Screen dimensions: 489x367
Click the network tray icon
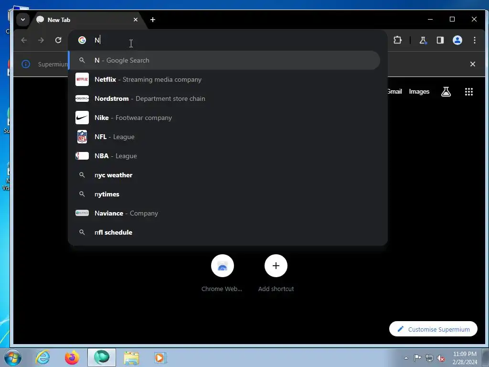tap(429, 358)
